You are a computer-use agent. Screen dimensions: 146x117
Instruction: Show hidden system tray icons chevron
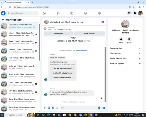coord(124,115)
